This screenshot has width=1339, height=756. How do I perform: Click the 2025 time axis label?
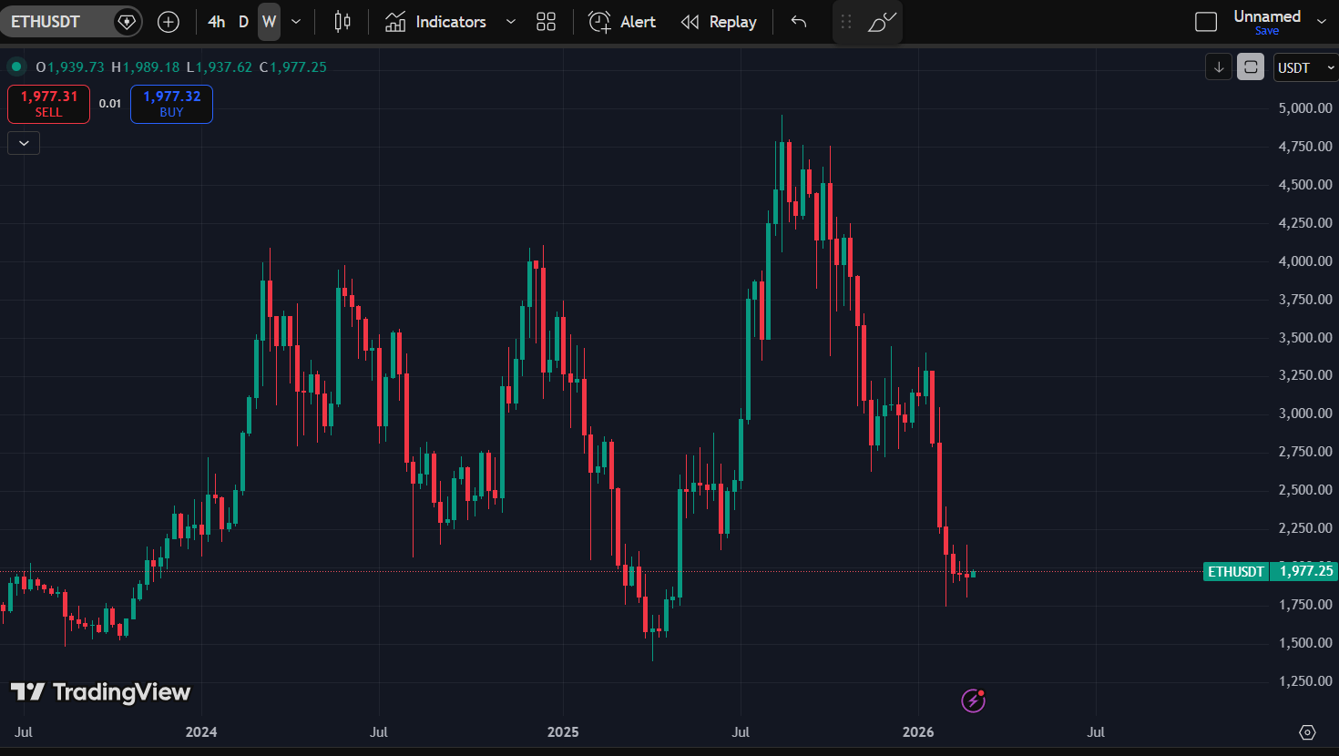[563, 732]
